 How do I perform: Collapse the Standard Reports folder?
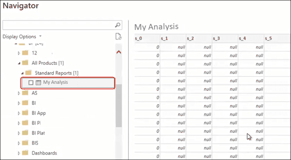click(22, 73)
